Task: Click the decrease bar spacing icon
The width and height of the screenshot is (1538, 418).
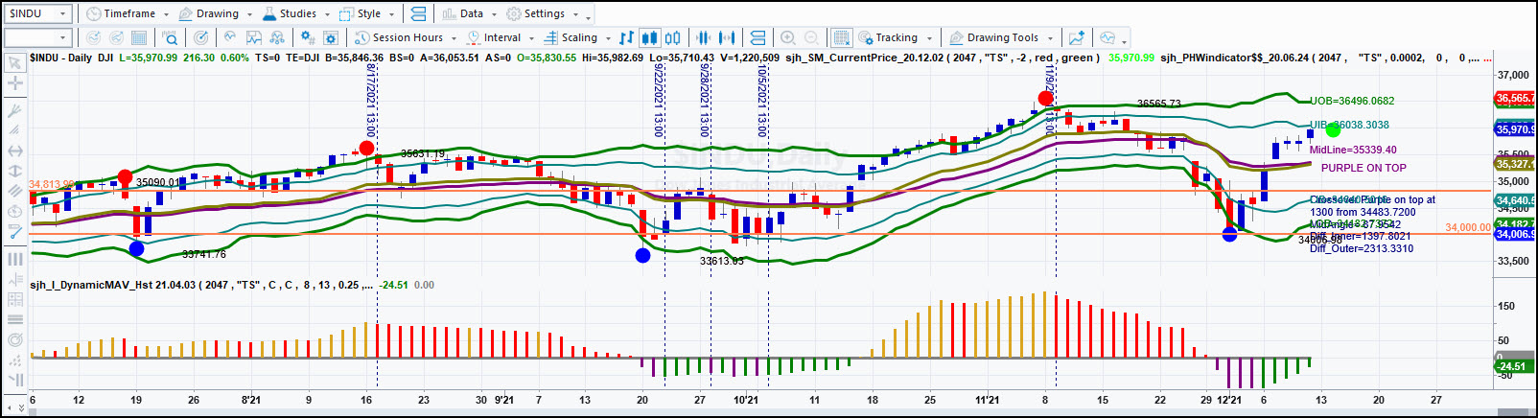Action: [x=704, y=37]
